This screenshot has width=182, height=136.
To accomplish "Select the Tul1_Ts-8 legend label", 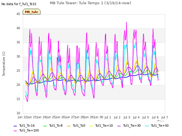I will (x=56, y=126).
